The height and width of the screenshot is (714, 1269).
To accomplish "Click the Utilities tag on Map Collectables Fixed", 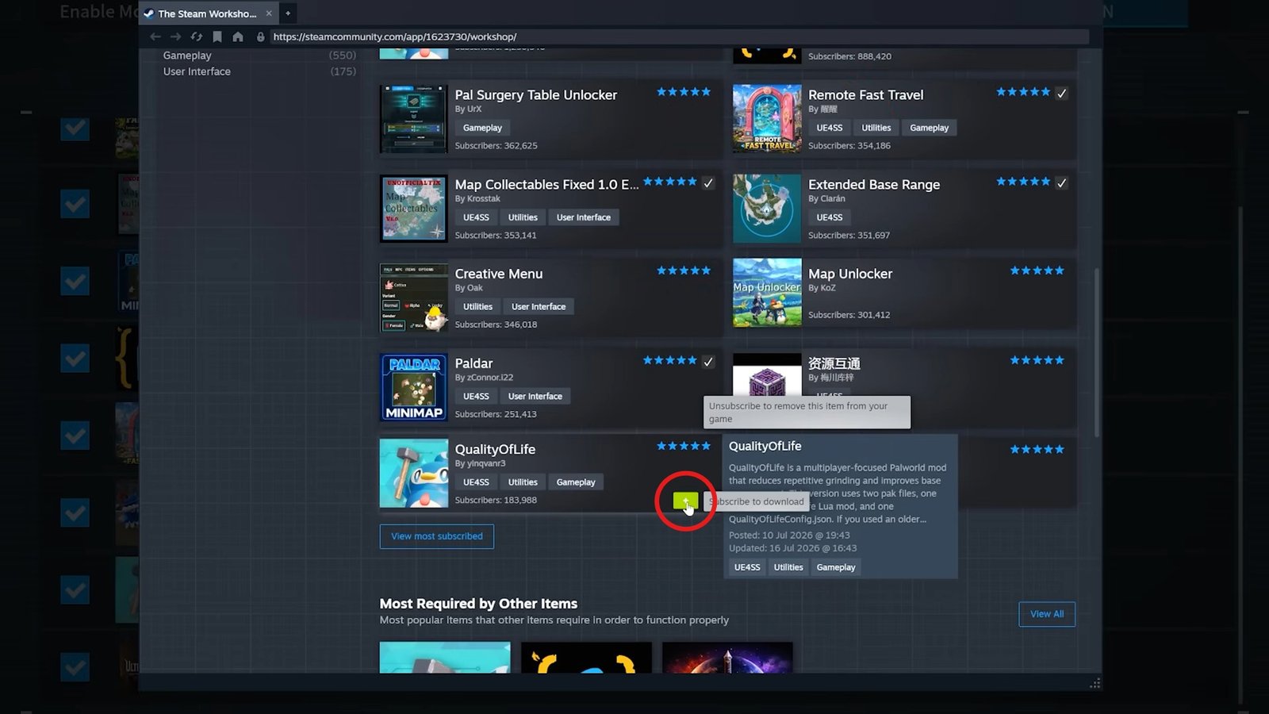I will click(x=523, y=217).
